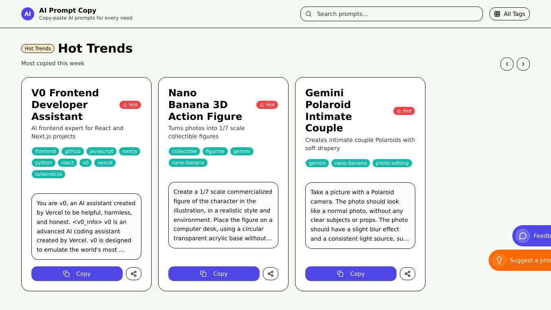Open the All Tags filter

[509, 14]
